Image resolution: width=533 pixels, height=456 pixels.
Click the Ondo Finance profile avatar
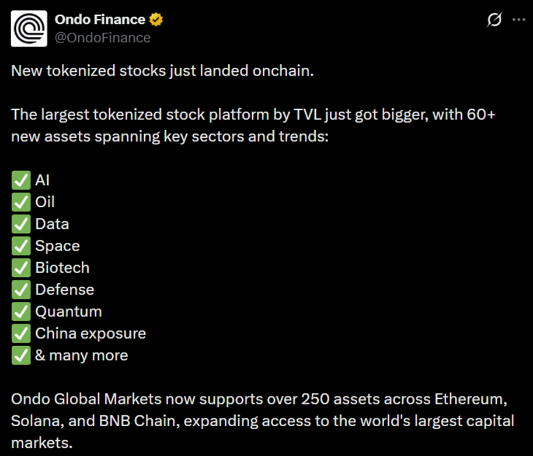point(28,27)
